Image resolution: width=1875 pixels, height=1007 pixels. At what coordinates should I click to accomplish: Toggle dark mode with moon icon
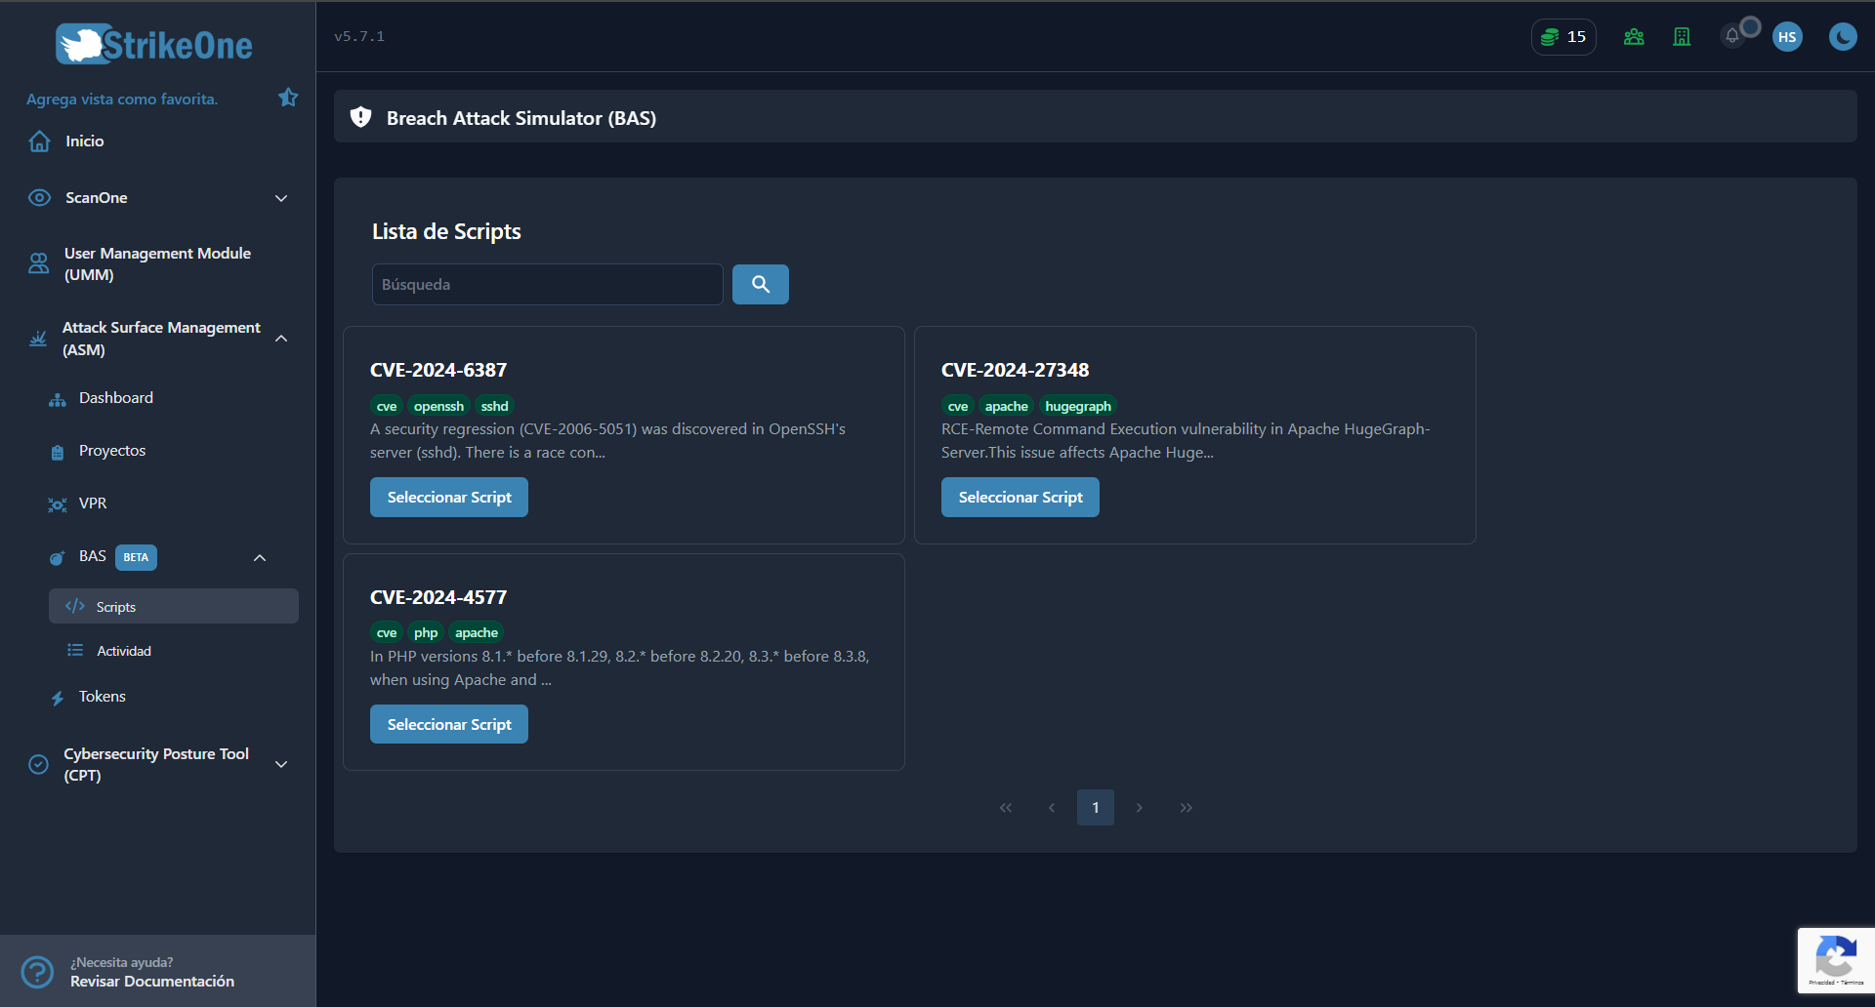[x=1842, y=37]
